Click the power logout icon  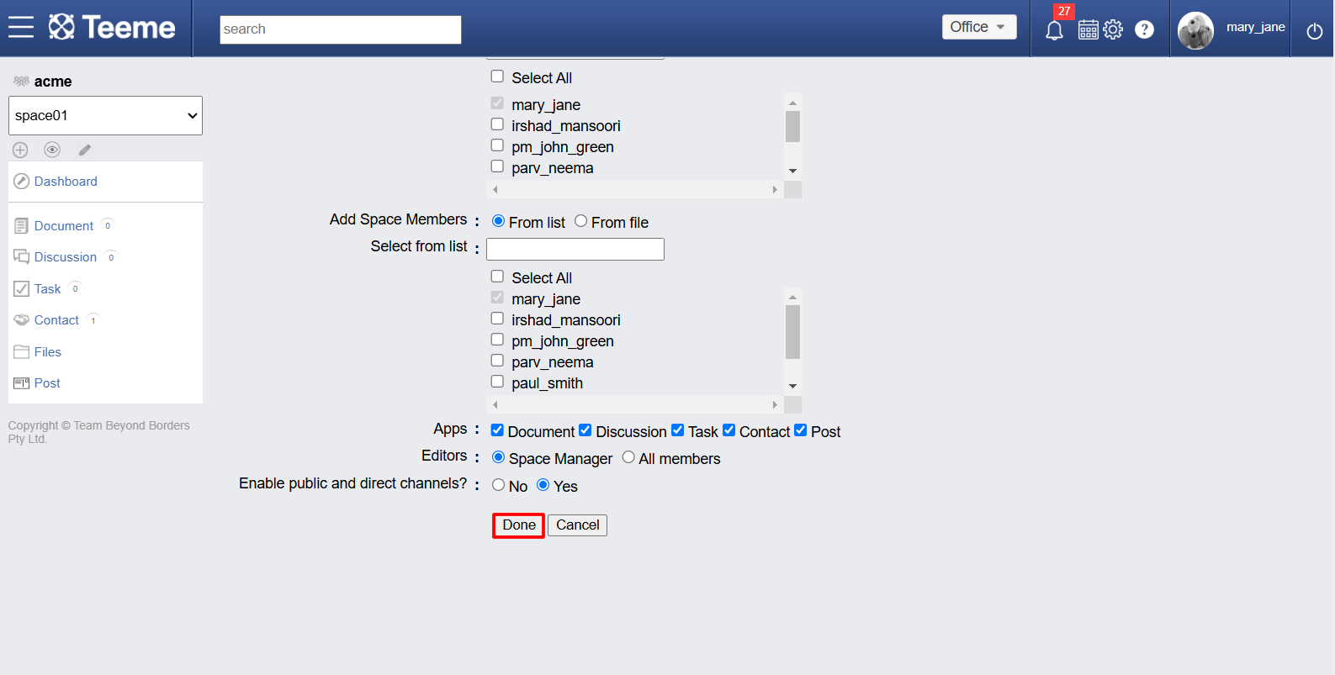click(1315, 31)
